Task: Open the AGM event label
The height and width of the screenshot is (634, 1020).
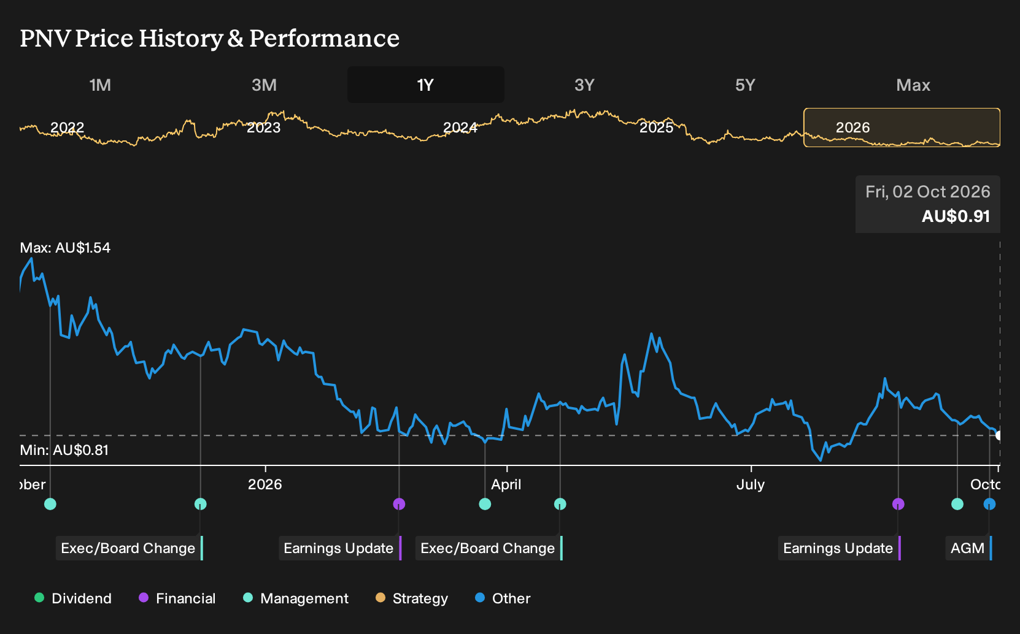Action: [968, 548]
